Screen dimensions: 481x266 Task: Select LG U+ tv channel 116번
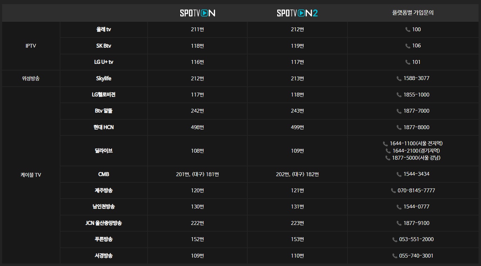[197, 62]
